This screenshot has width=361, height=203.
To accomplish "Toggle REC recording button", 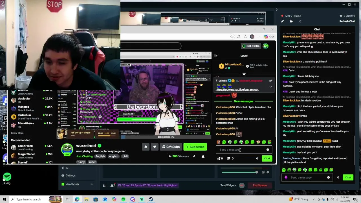I will 242,186.
